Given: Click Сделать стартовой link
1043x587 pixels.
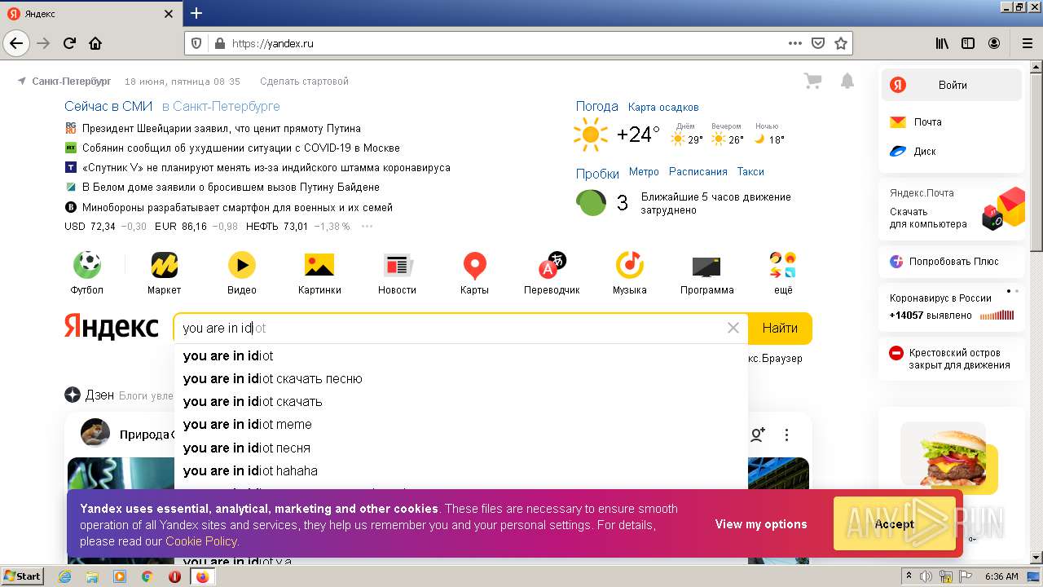Looking at the screenshot, I should pos(304,82).
